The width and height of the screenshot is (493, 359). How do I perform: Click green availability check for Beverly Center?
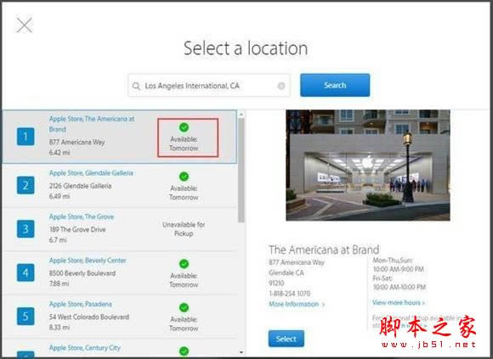(184, 264)
